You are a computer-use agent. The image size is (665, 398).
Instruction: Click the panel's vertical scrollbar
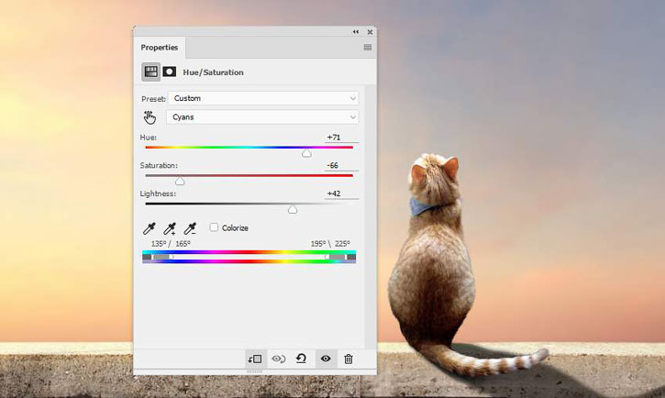(371, 216)
